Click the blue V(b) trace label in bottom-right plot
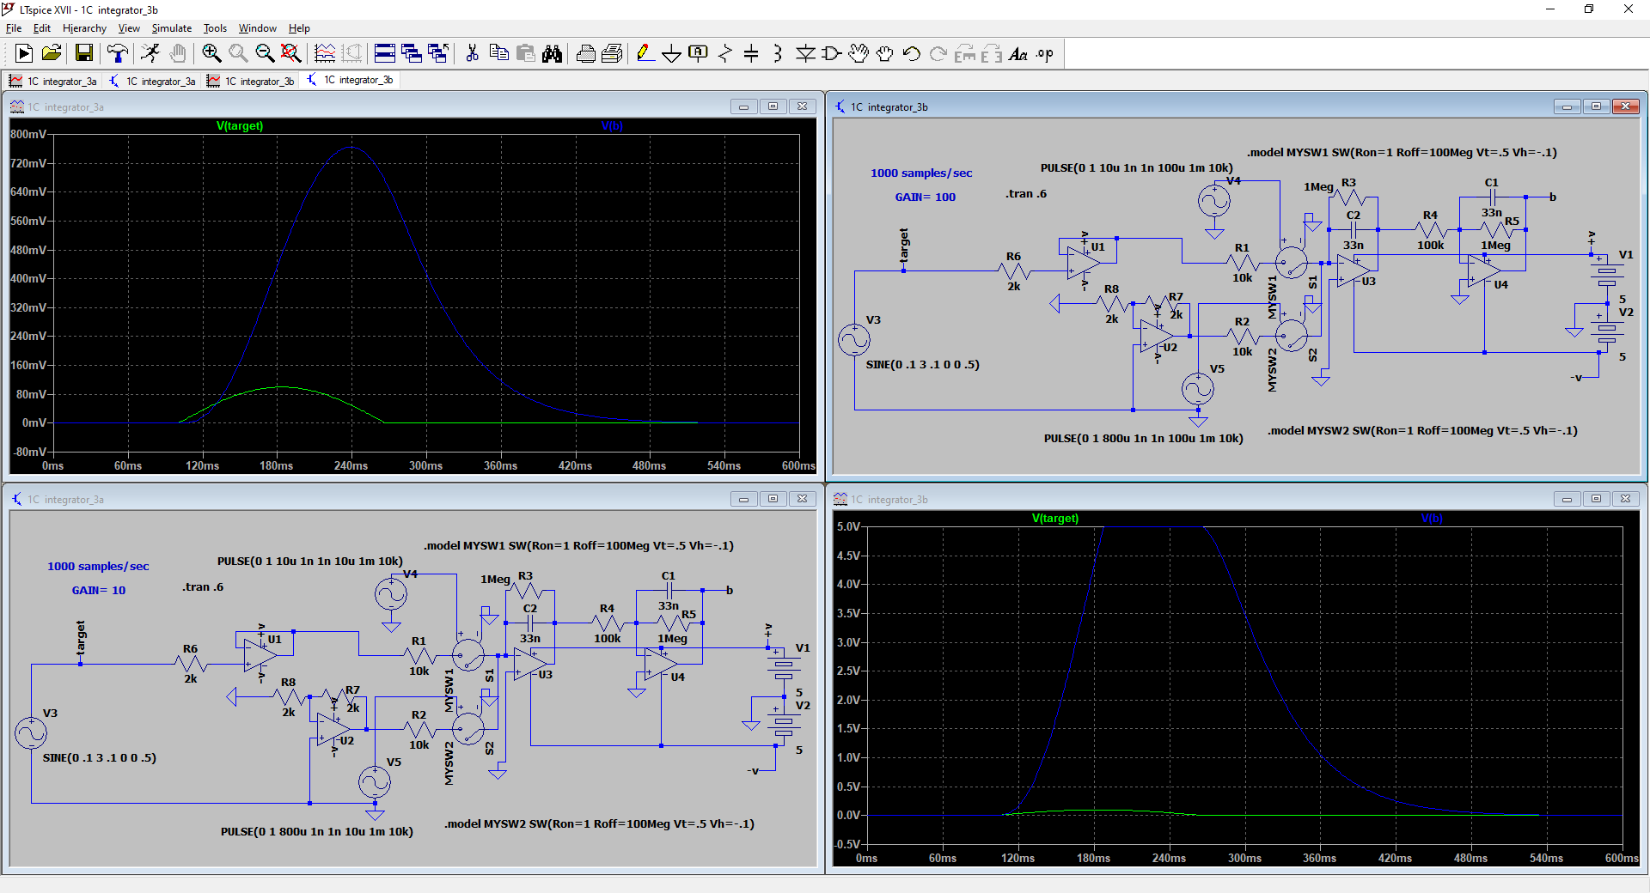Viewport: 1650px width, 893px height. click(x=1431, y=519)
